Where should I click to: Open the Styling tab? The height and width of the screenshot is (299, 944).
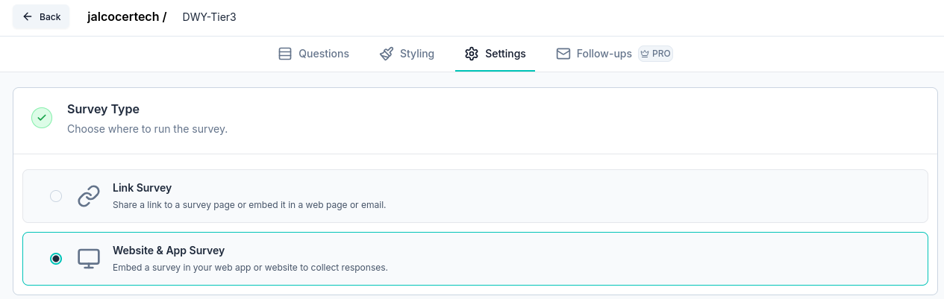[x=416, y=54]
